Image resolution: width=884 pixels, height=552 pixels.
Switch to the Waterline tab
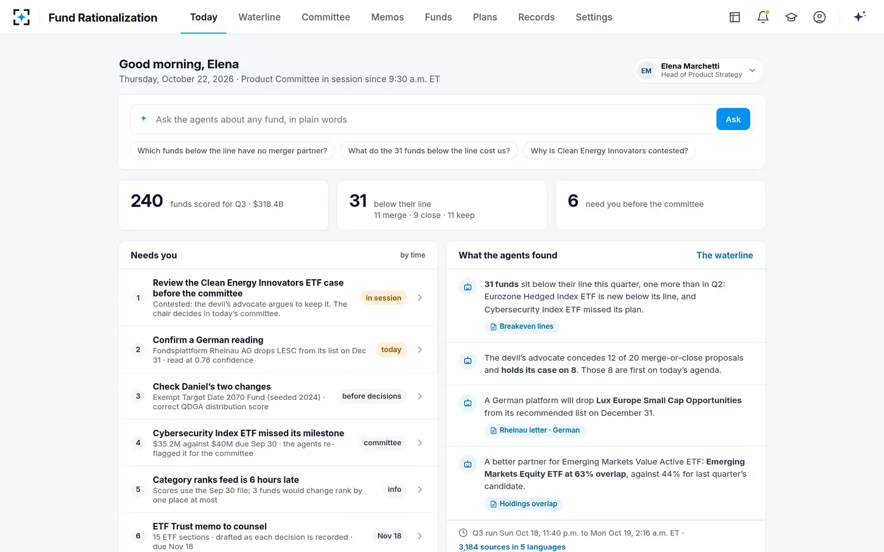260,17
